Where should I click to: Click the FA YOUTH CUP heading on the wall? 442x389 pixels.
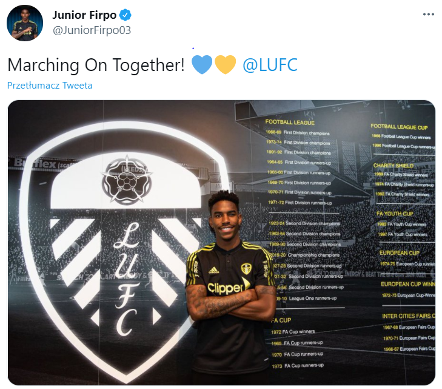[x=395, y=214]
